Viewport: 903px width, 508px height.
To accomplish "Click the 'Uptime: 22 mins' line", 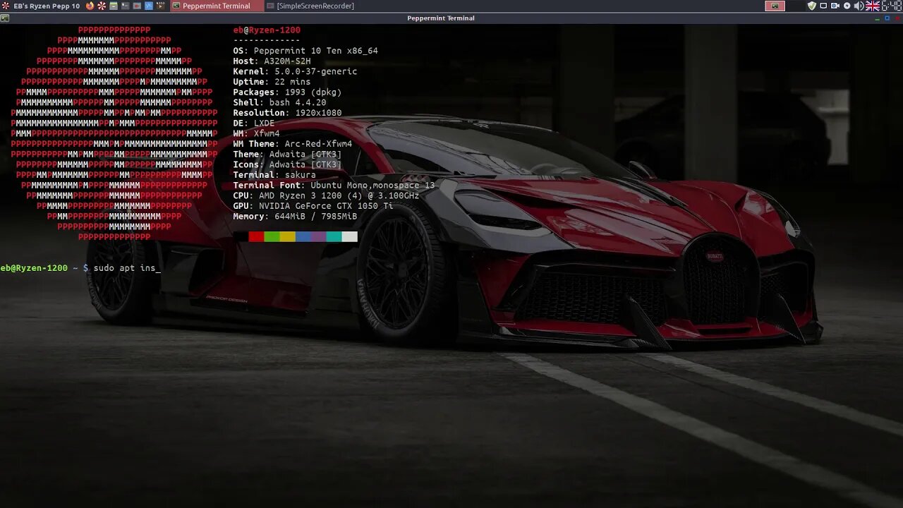I will point(272,82).
